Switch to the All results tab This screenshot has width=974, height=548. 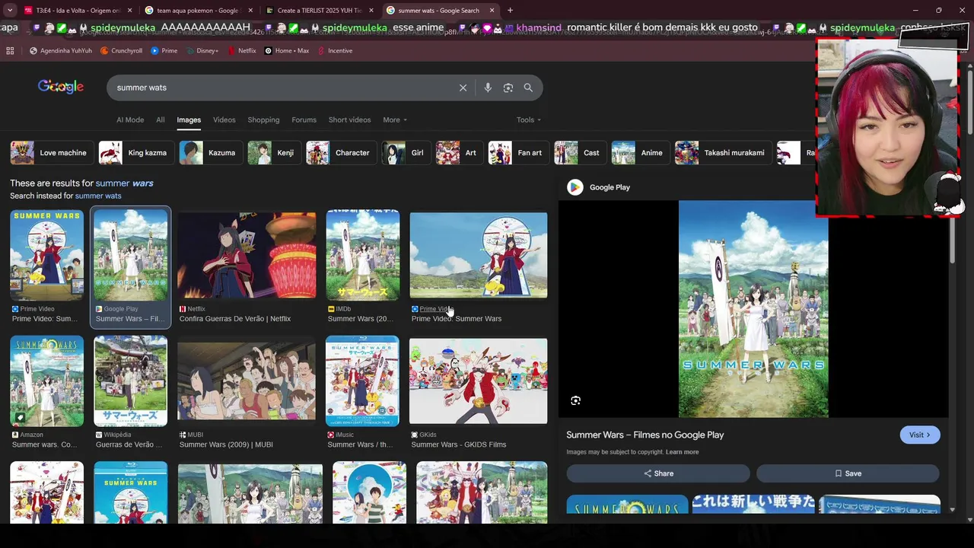[161, 119]
